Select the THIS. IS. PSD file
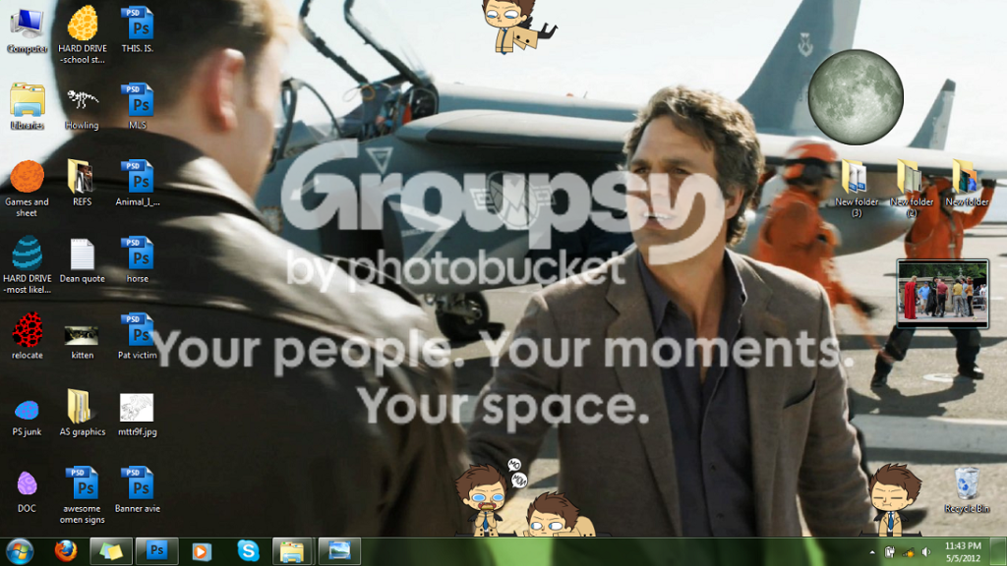The image size is (1007, 566). [x=138, y=30]
